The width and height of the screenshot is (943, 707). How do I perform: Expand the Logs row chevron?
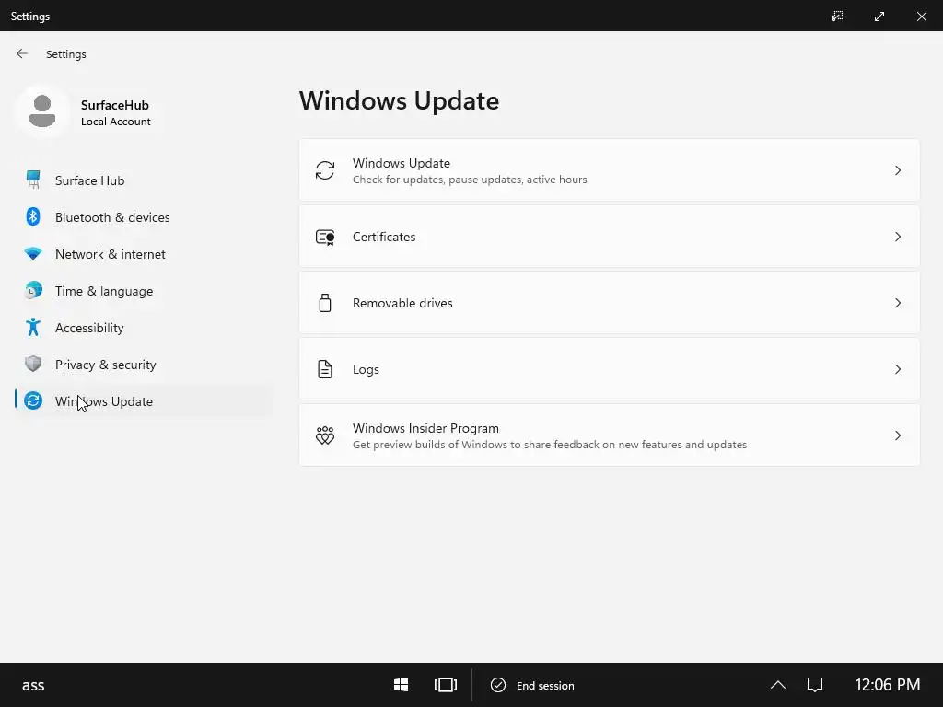[x=898, y=369]
